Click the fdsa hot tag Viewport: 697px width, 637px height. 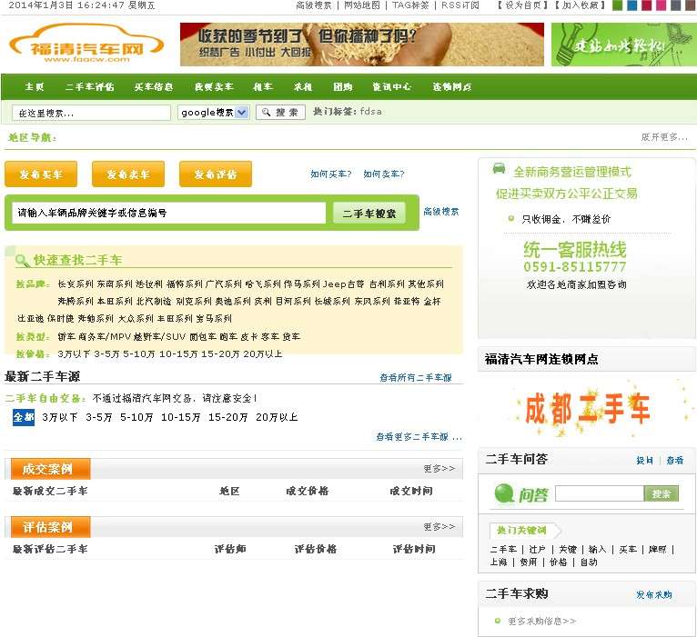(x=370, y=112)
